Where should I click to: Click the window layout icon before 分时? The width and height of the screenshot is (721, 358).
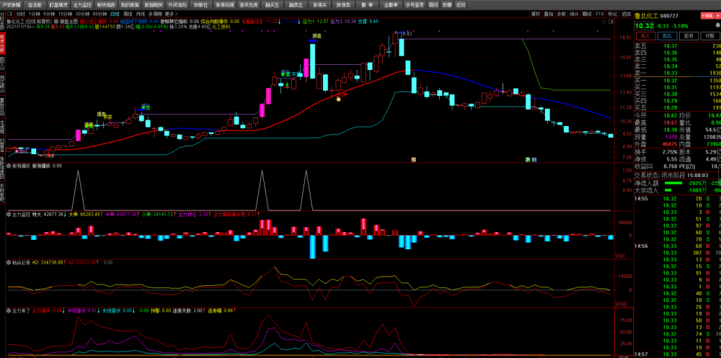pyautogui.click(x=10, y=14)
